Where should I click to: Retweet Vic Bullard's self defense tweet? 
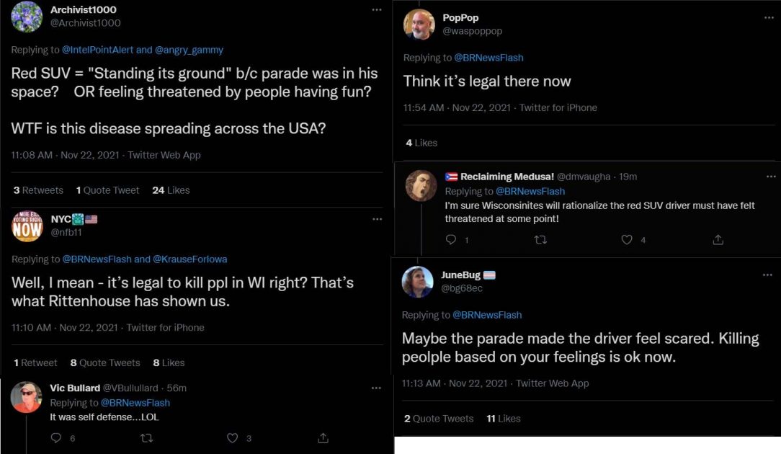[146, 437]
